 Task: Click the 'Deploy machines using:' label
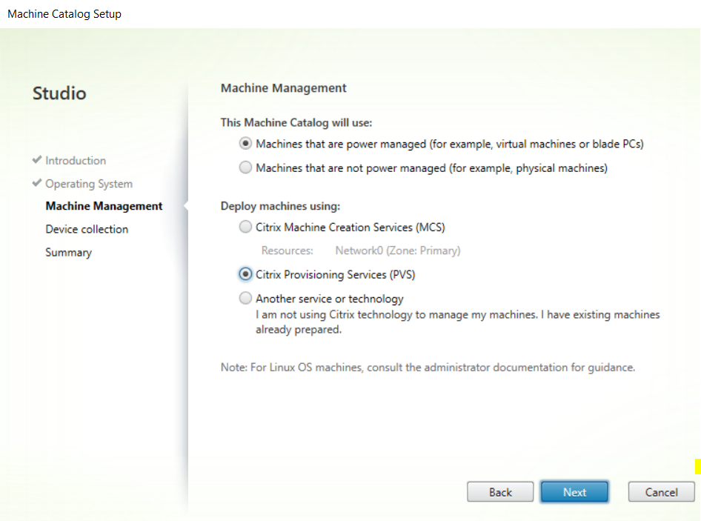pyautogui.click(x=280, y=206)
